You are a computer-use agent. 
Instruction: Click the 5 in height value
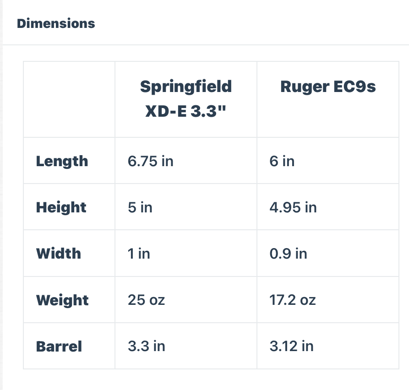(140, 207)
